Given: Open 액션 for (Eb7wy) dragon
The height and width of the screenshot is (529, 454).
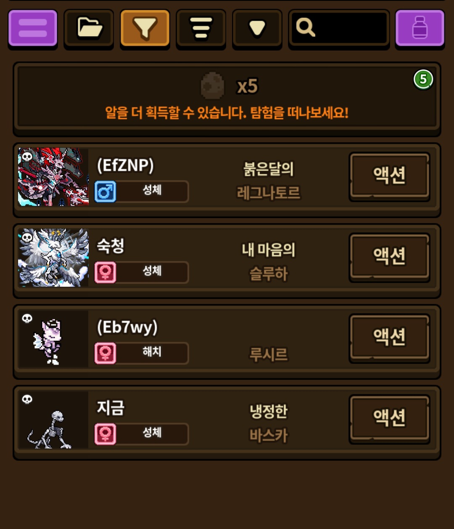Looking at the screenshot, I should [x=390, y=337].
